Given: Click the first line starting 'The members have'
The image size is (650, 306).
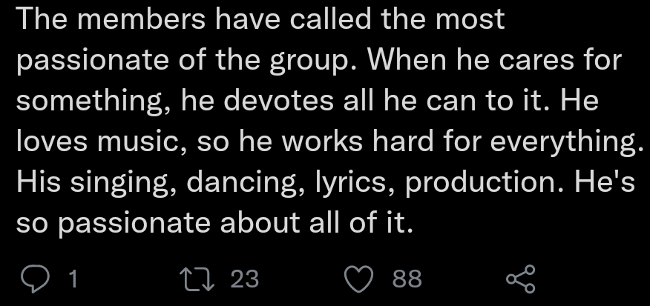Looking at the screenshot, I should click(x=260, y=19).
